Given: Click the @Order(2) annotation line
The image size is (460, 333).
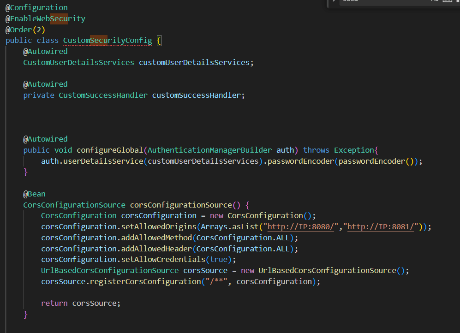Looking at the screenshot, I should click(x=25, y=30).
